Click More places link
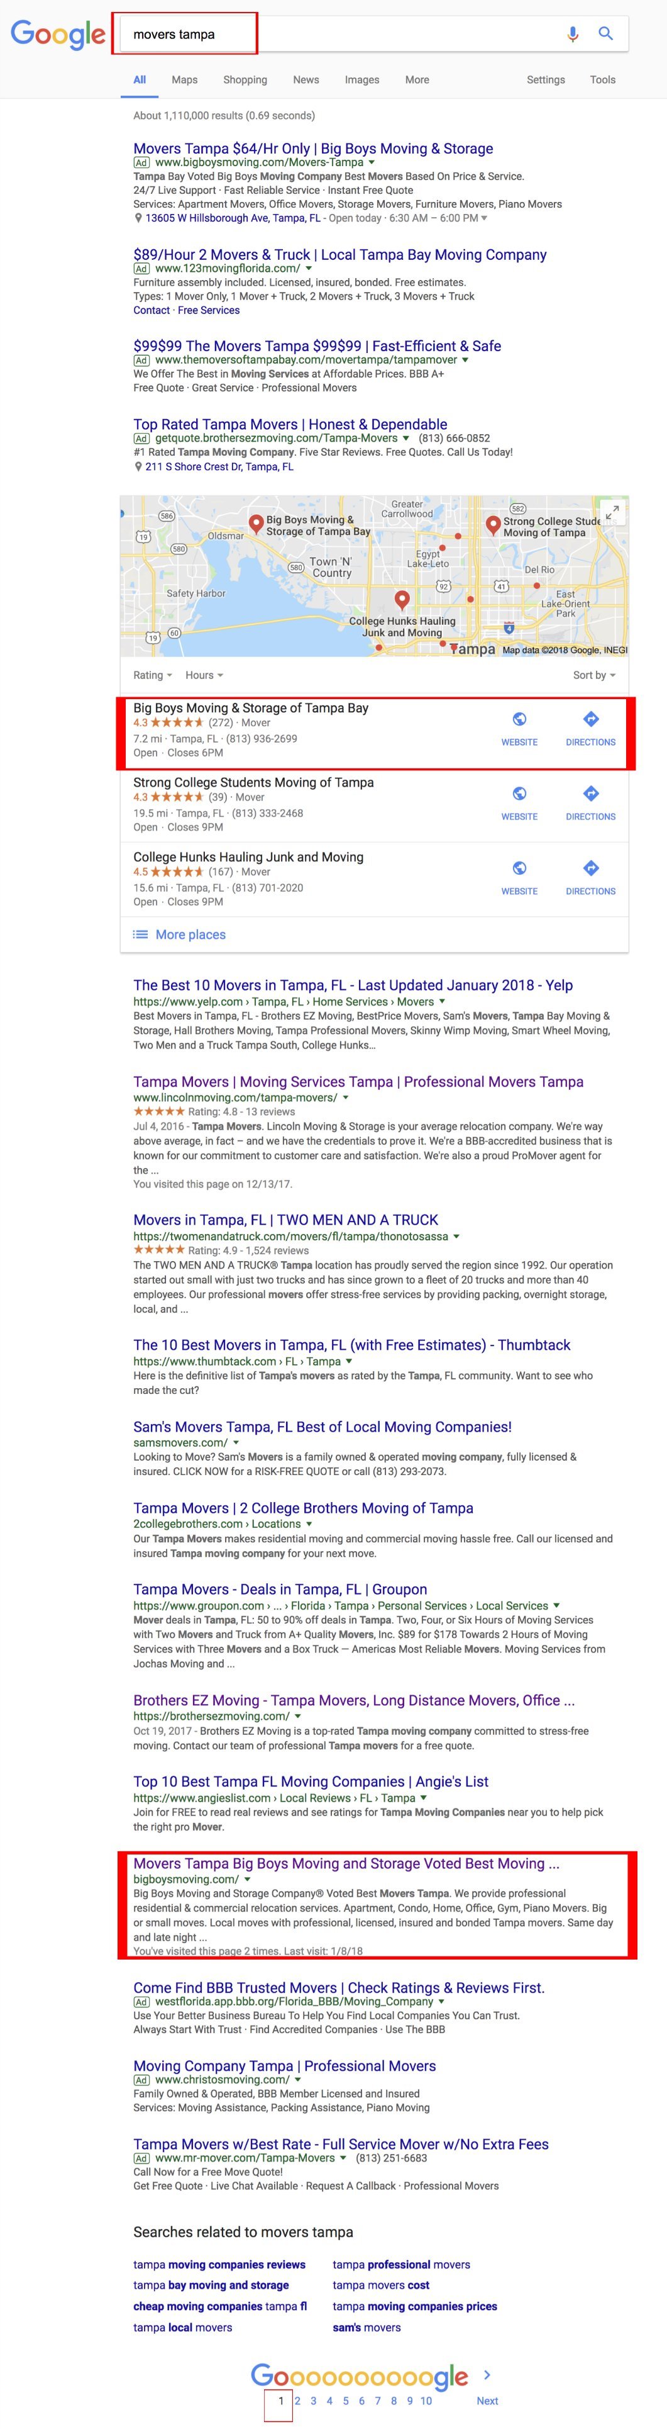Image resolution: width=667 pixels, height=2429 pixels. (x=190, y=934)
